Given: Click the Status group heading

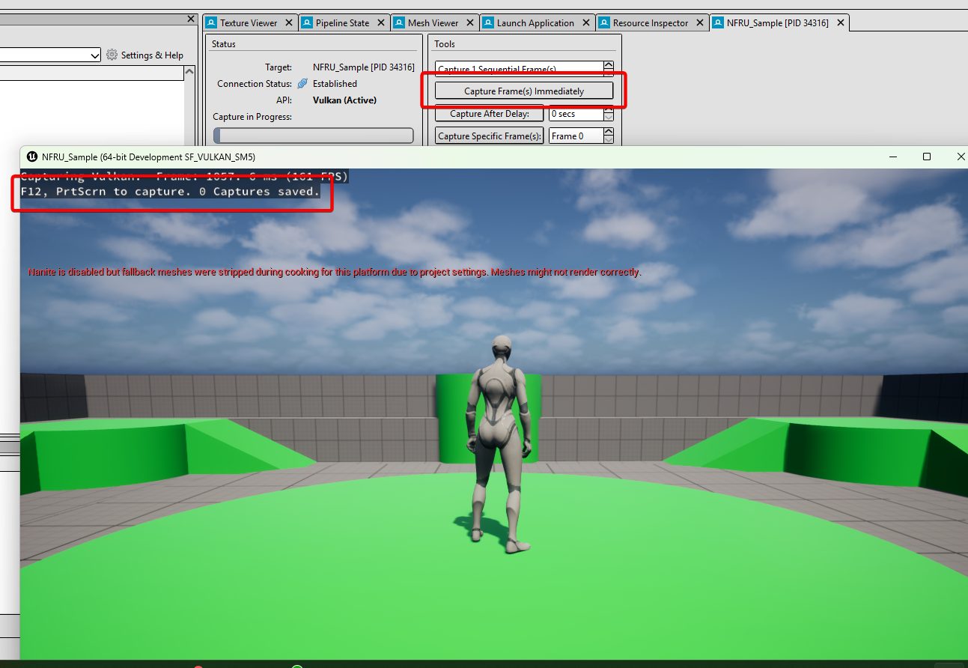Looking at the screenshot, I should pos(224,44).
